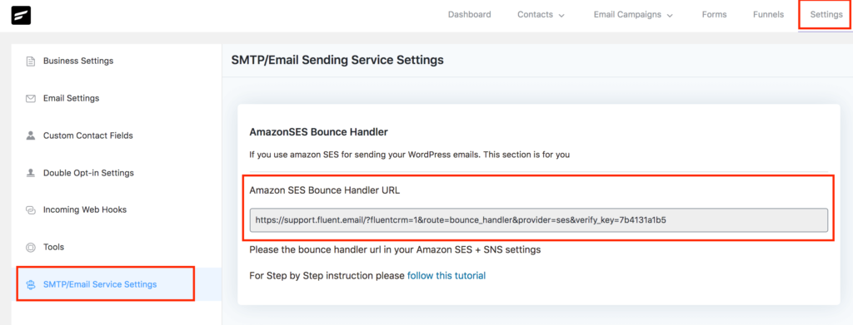Go to the Forms page
Viewport: 853px width, 325px height.
(714, 15)
